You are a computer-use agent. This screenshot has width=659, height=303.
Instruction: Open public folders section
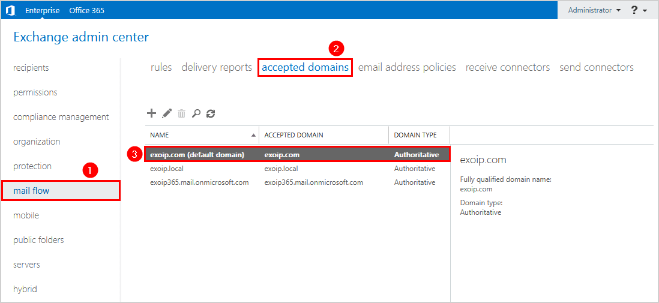[x=38, y=240]
